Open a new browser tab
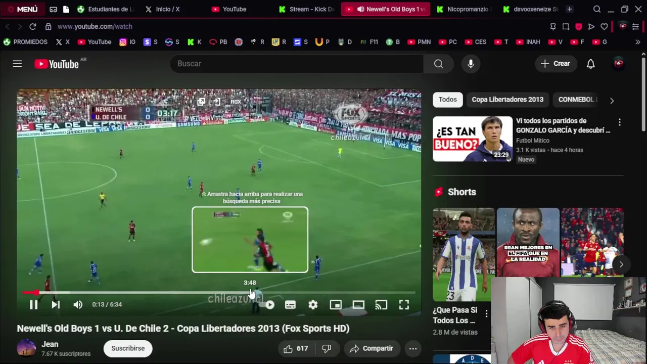Image resolution: width=647 pixels, height=364 pixels. (569, 9)
